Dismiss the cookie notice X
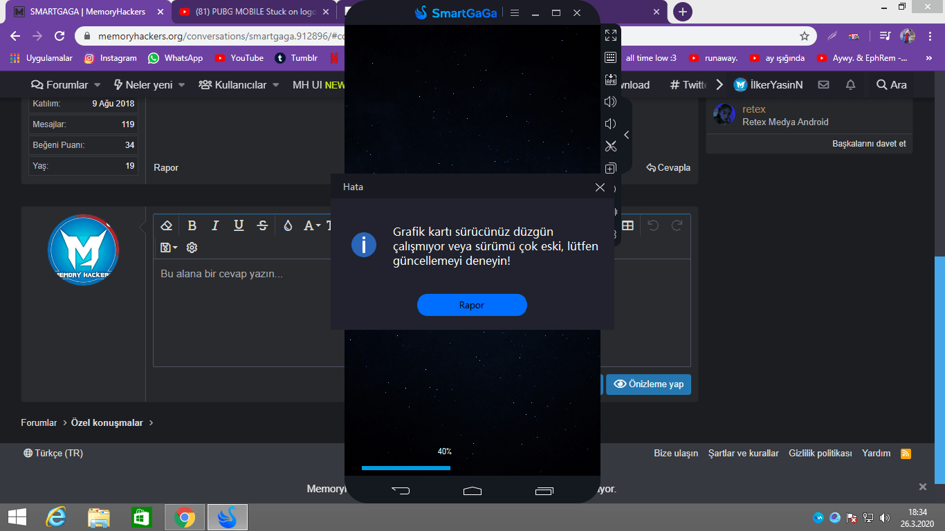This screenshot has width=945, height=531. 922,487
